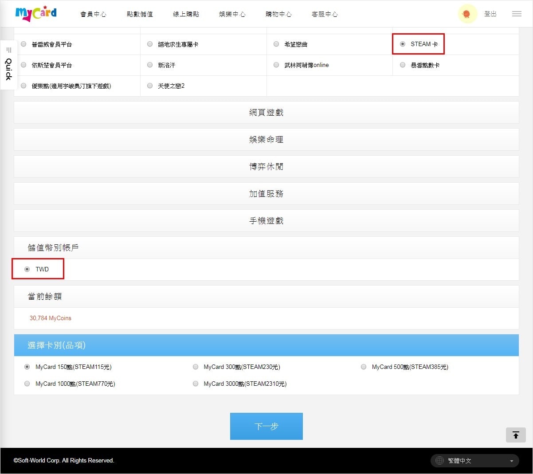Click the Soft-World Corp copyright text

[64, 461]
